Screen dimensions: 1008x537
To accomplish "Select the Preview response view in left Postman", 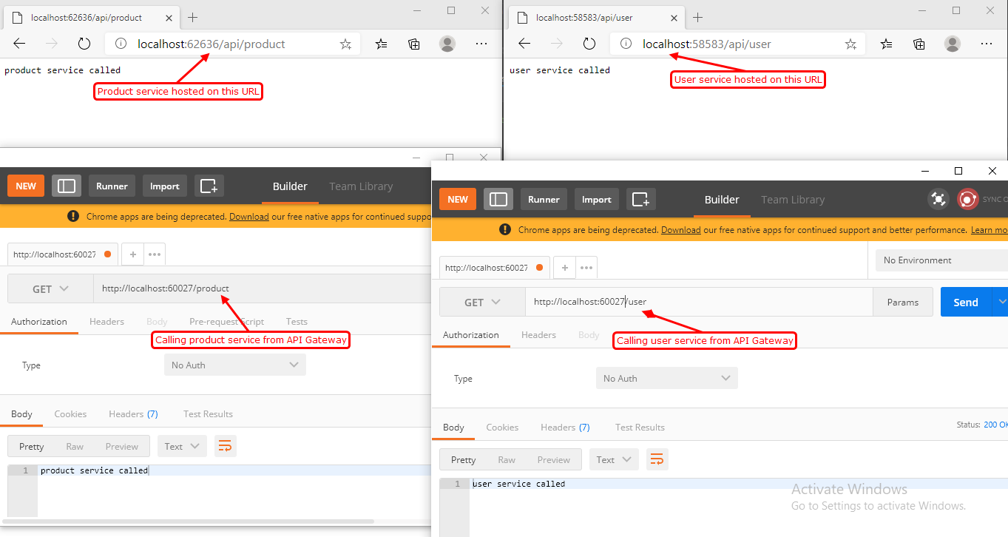I will pos(122,446).
